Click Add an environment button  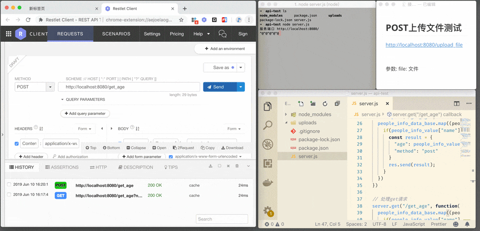pos(225,49)
